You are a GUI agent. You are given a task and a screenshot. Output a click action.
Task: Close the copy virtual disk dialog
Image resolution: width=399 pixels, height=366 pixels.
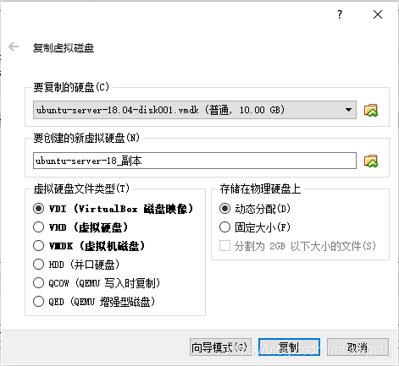click(x=378, y=14)
